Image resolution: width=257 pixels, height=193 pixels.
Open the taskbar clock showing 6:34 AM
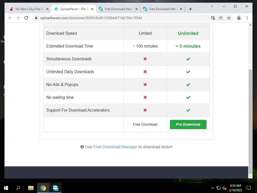(235, 188)
